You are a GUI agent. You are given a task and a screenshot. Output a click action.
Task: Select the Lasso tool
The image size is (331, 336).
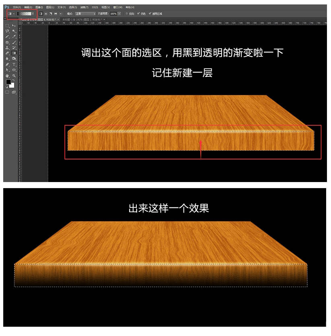point(7,31)
